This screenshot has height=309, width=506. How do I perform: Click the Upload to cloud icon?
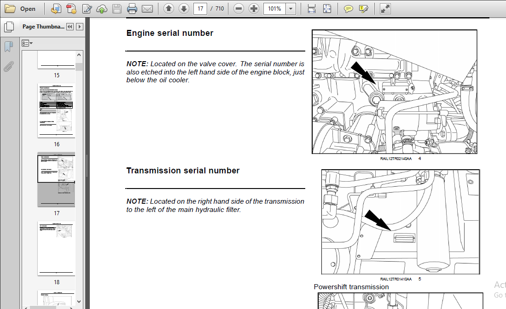click(102, 9)
